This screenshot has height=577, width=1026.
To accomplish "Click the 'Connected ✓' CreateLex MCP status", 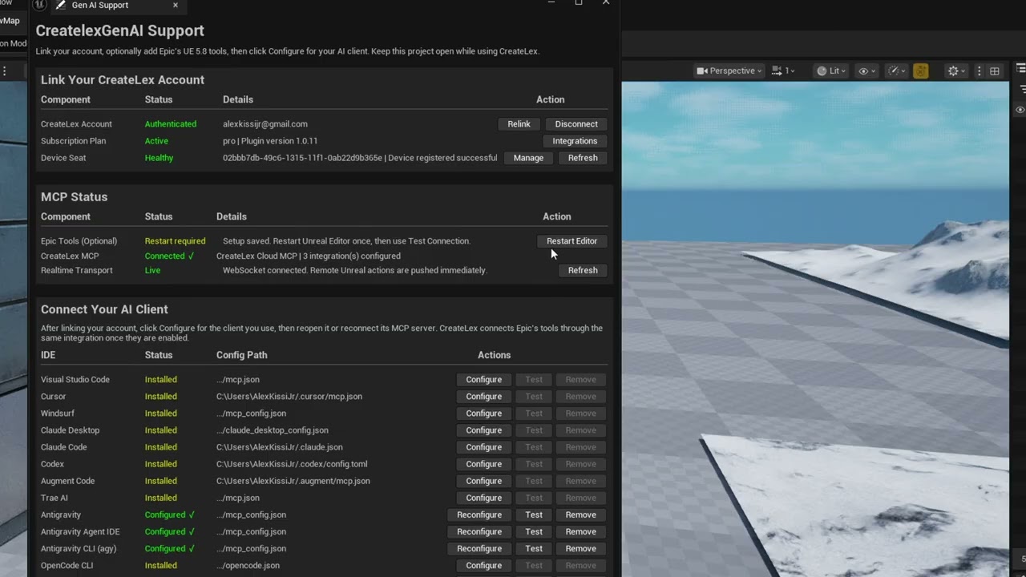I will click(x=170, y=256).
